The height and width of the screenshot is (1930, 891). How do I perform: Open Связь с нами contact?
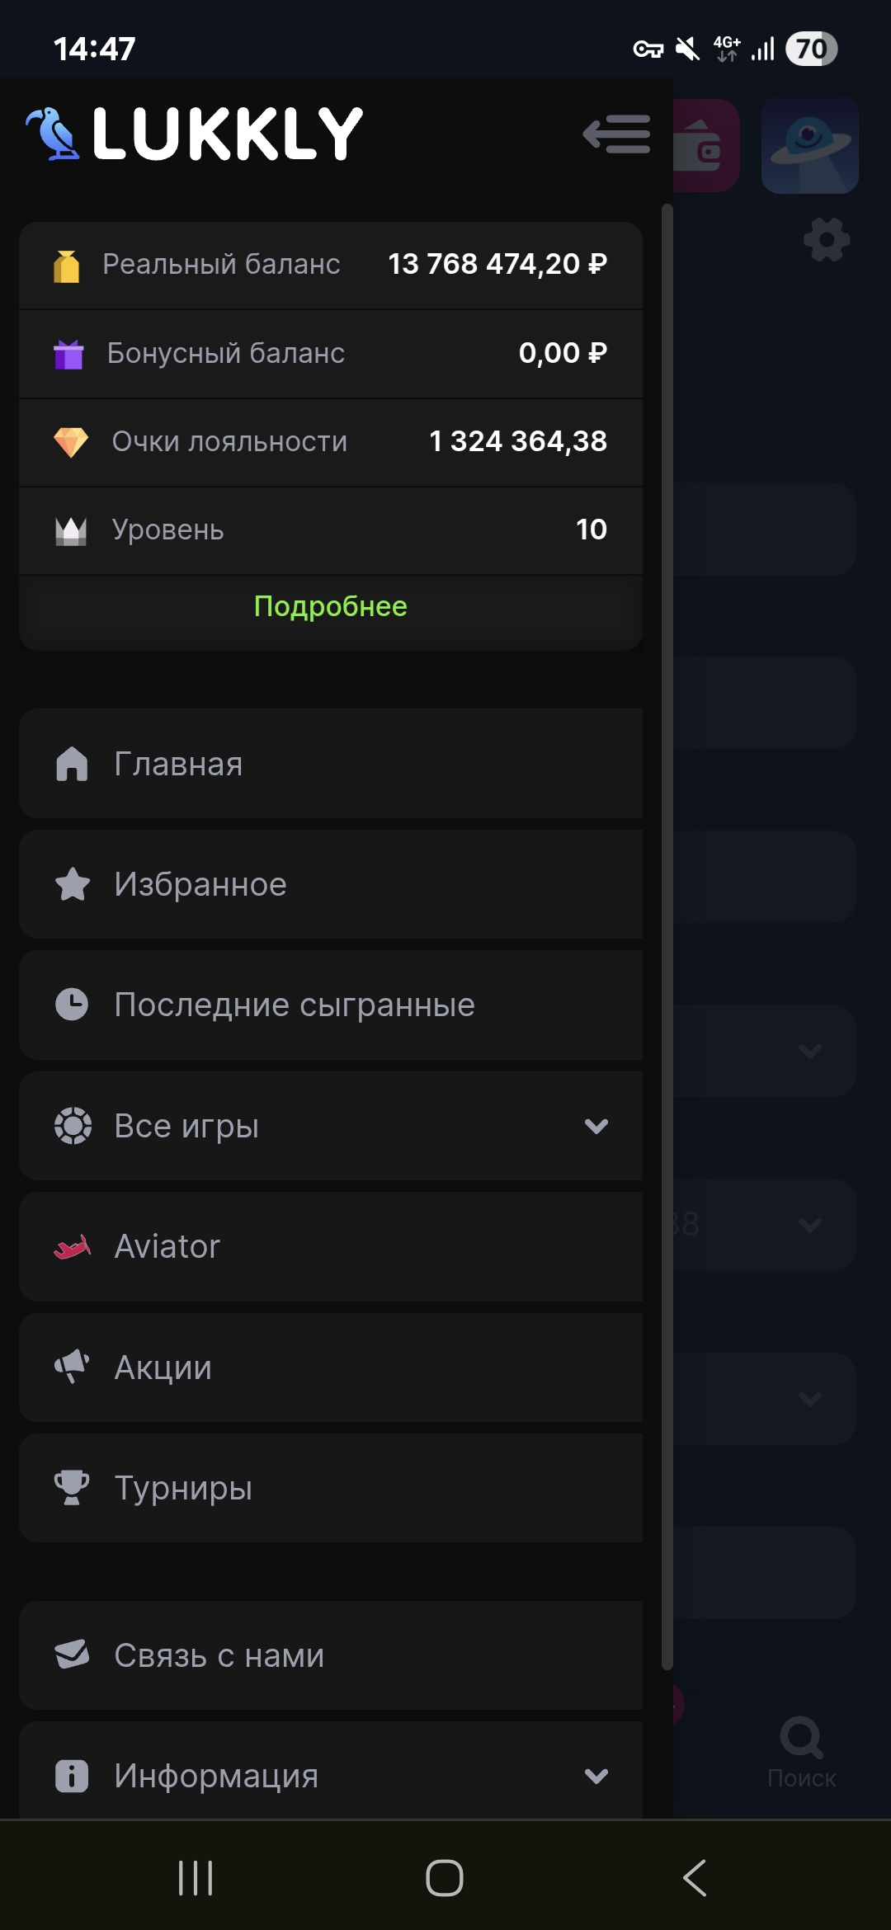click(330, 1655)
